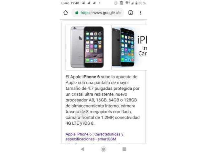
Task: Tap the partially visible iPhone banner text
Action: [142, 46]
